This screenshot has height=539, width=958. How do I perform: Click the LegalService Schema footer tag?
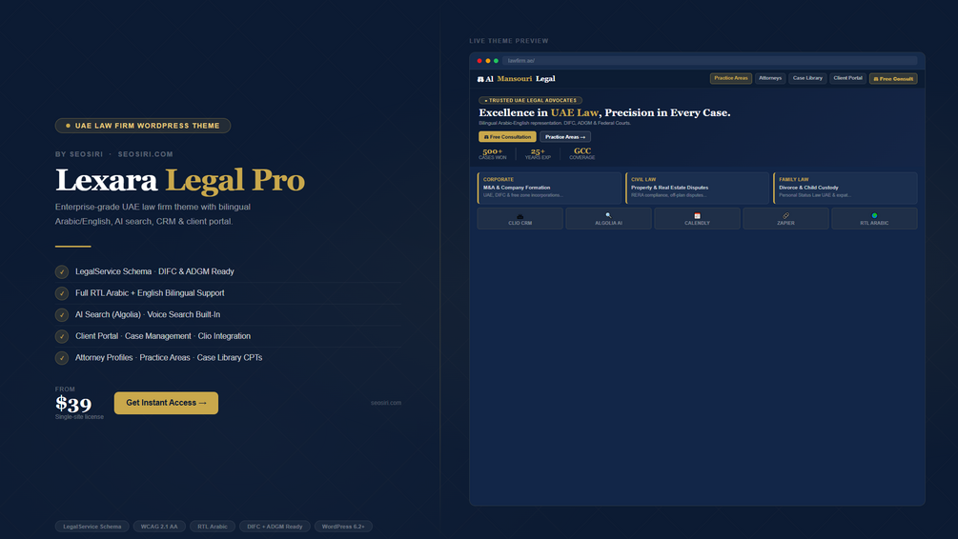pos(92,527)
